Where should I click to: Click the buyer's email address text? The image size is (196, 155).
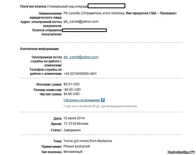[x=81, y=22]
